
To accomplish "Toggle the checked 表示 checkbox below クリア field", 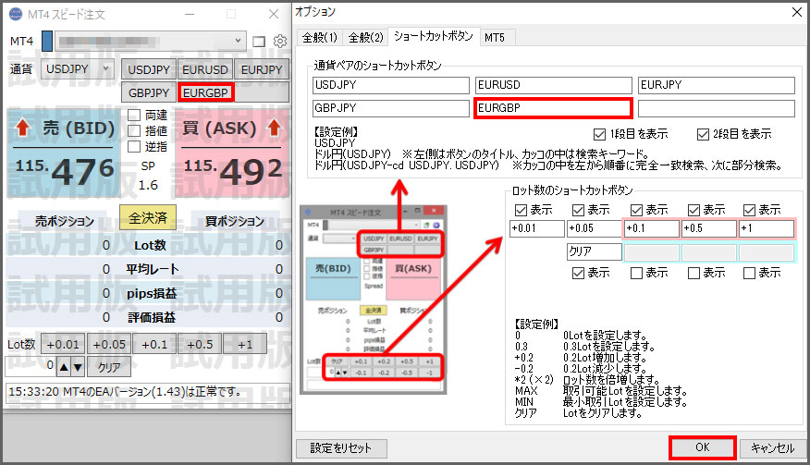I will (579, 273).
